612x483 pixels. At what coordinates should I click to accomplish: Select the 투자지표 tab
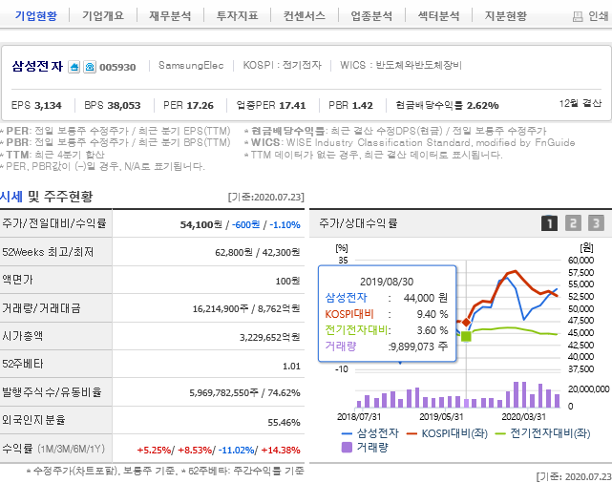[238, 16]
